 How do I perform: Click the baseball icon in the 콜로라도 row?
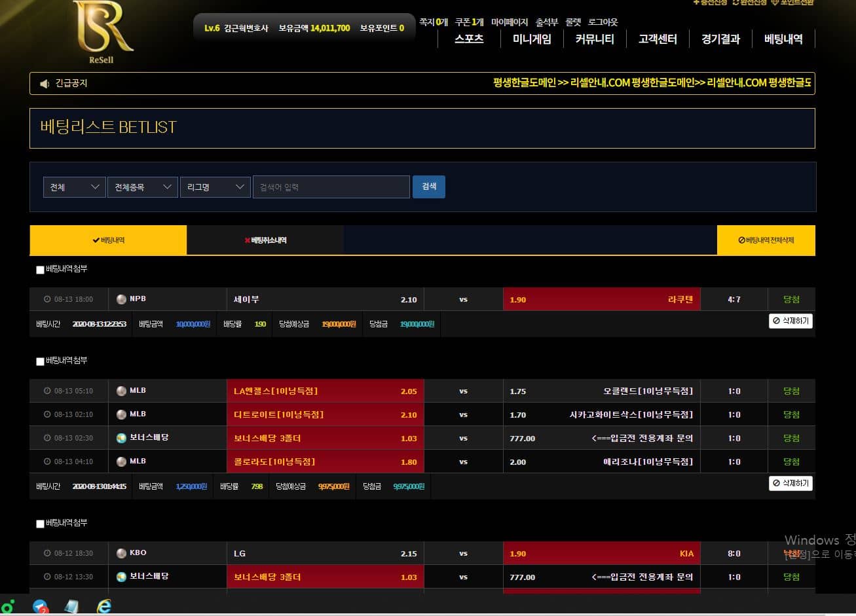121,462
